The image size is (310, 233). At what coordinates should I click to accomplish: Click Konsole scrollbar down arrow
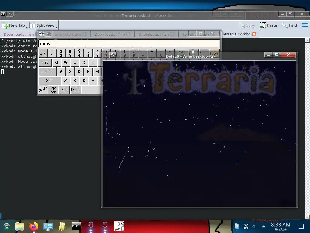tap(308, 217)
